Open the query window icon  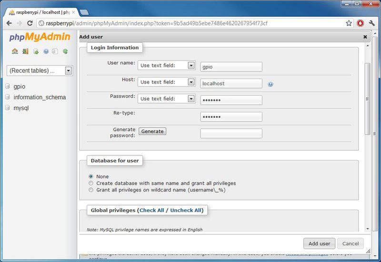(x=36, y=51)
